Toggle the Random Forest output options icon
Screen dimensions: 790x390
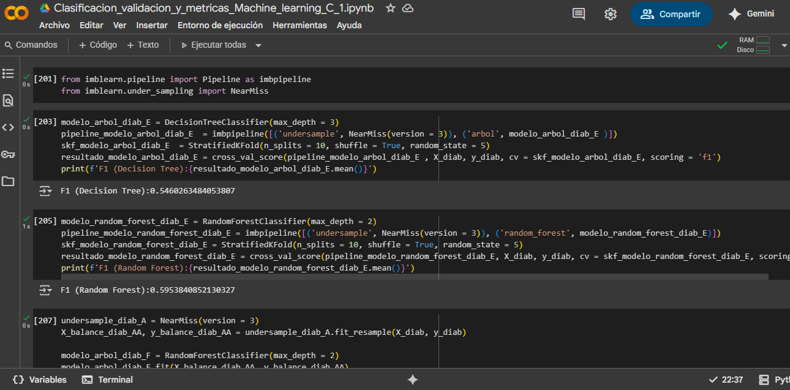point(46,290)
